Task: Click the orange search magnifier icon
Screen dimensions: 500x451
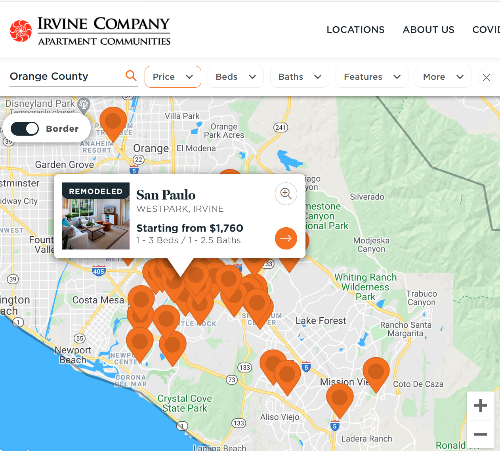Action: pyautogui.click(x=131, y=75)
